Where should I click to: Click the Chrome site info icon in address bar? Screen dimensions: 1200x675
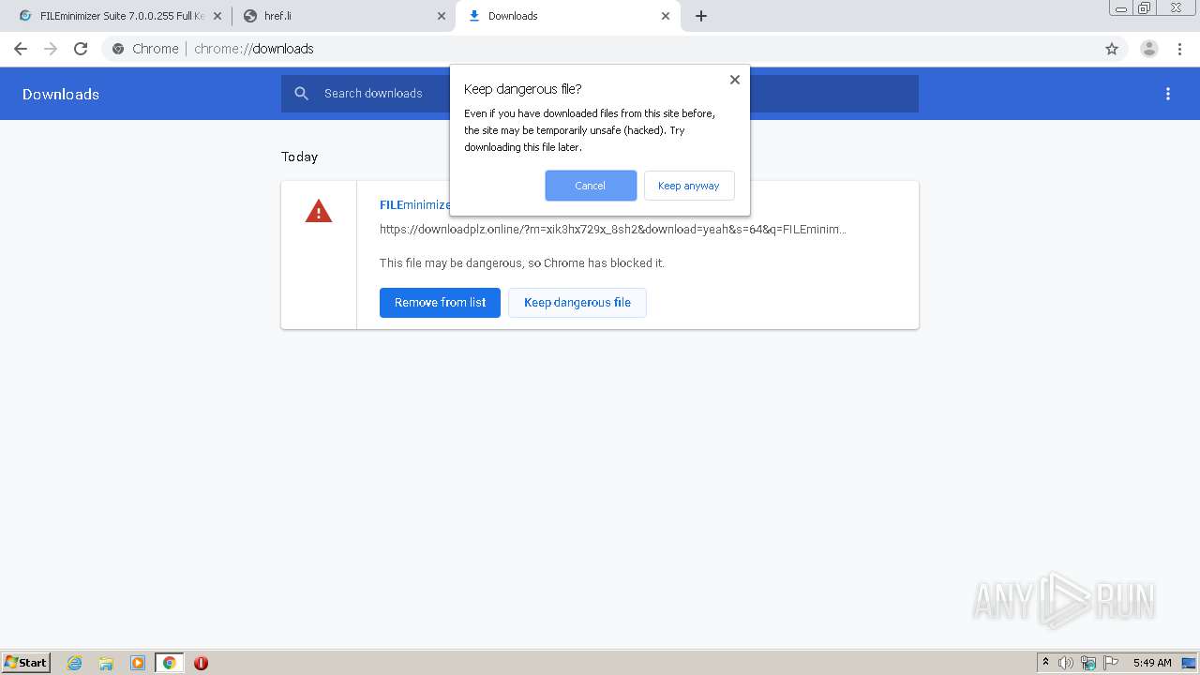pos(118,49)
